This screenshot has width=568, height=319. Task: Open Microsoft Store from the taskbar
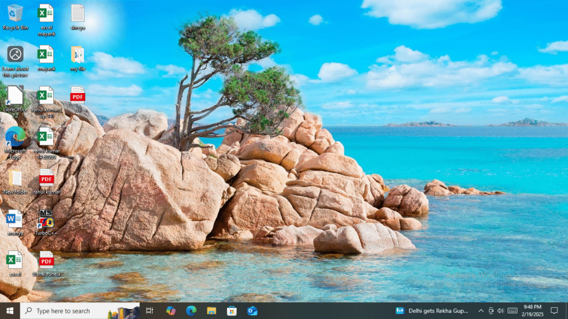(x=232, y=311)
